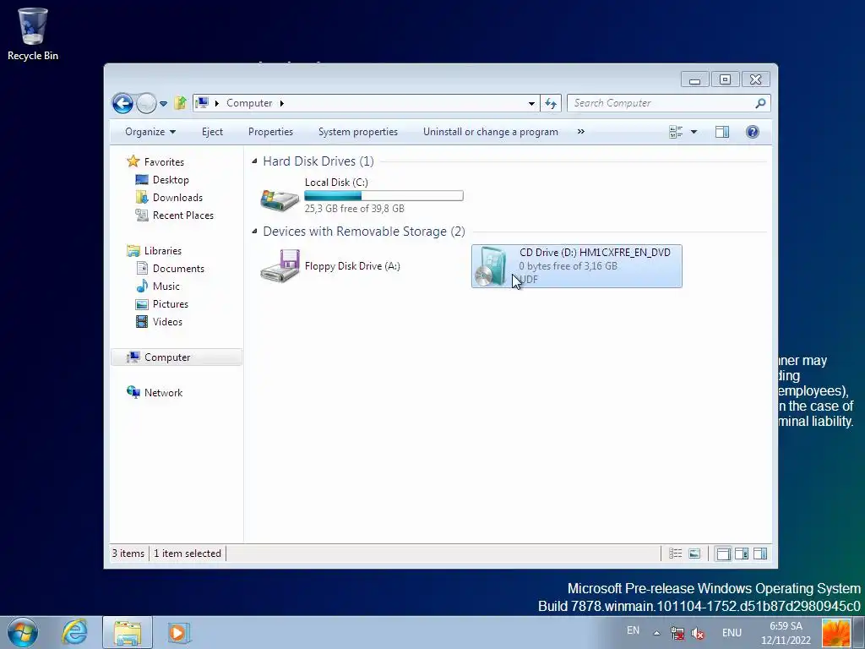This screenshot has width=865, height=649.
Task: Click Uninstall or change a program
Action: click(491, 132)
